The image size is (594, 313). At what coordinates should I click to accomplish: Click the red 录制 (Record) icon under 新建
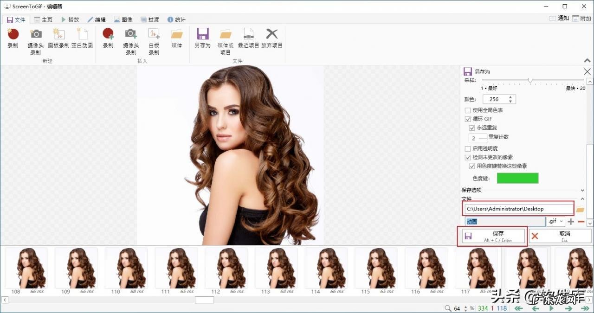pos(13,34)
